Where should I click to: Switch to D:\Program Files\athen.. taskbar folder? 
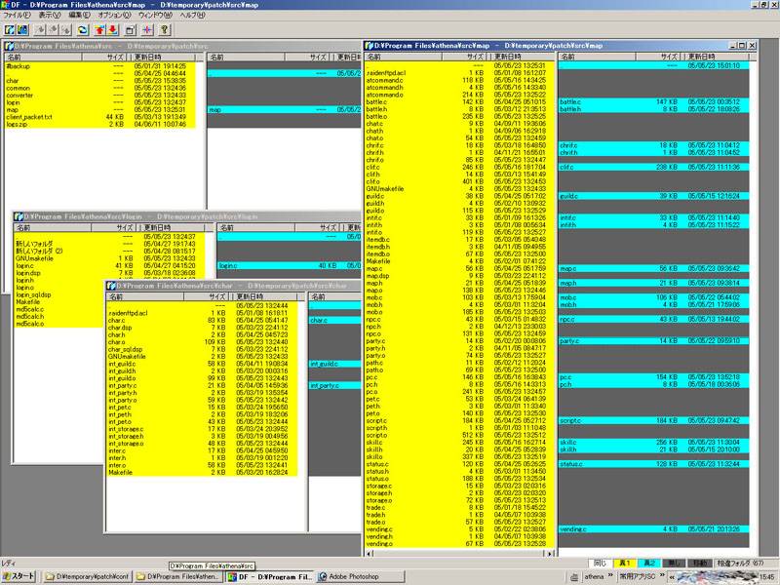click(x=178, y=576)
